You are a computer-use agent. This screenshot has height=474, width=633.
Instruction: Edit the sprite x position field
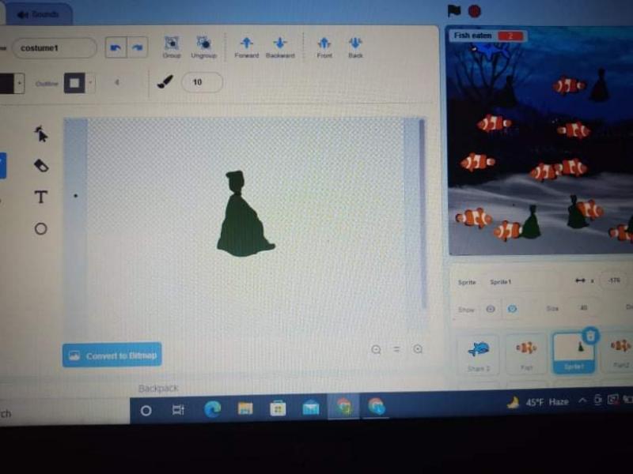pyautogui.click(x=614, y=280)
